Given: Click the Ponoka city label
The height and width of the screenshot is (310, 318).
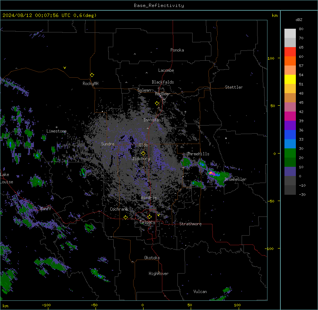Looking at the screenshot, I should coord(177,50).
